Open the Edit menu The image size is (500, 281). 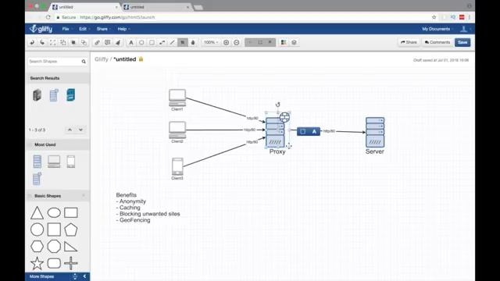(x=84, y=29)
